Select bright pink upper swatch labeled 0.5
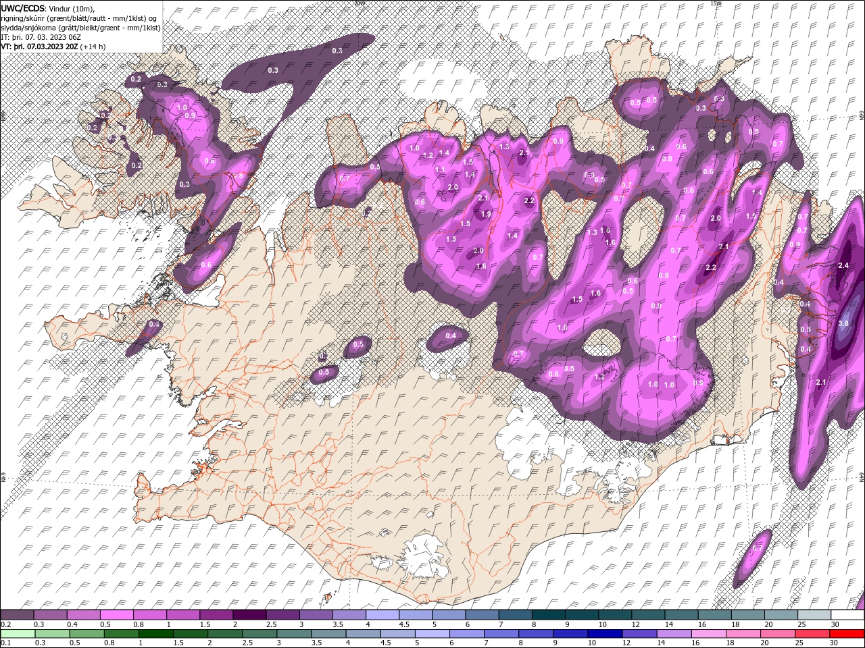Screen dimensions: 865x648 pyautogui.click(x=116, y=615)
